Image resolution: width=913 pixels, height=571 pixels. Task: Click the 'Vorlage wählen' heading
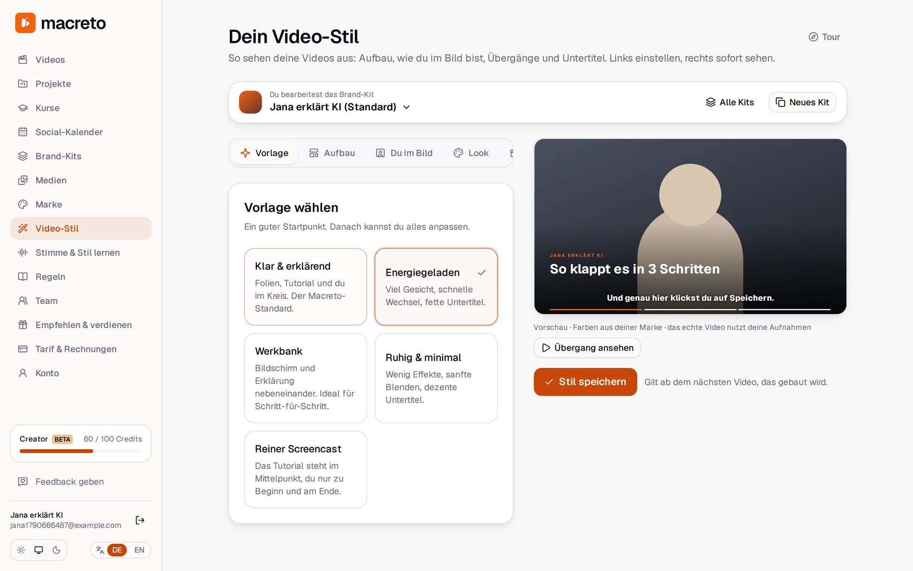click(x=291, y=207)
